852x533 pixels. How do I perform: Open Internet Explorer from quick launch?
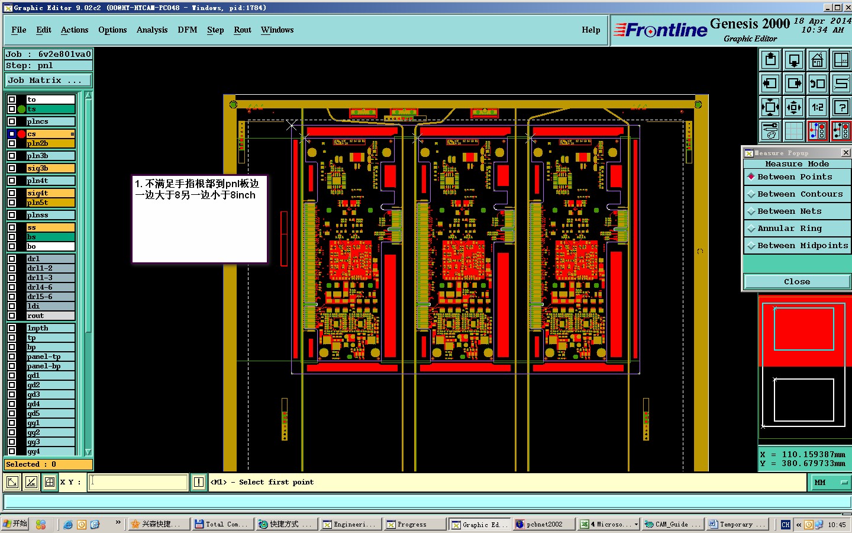68,525
